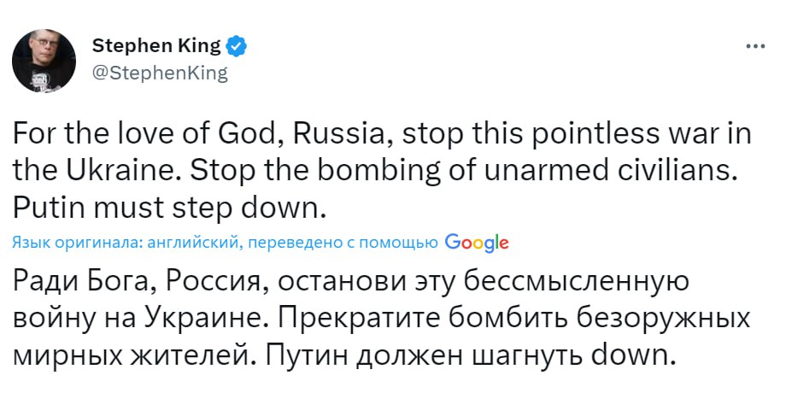Image resolution: width=786 pixels, height=393 pixels.
Task: Click the blue verified checkmark badge
Action: (238, 46)
